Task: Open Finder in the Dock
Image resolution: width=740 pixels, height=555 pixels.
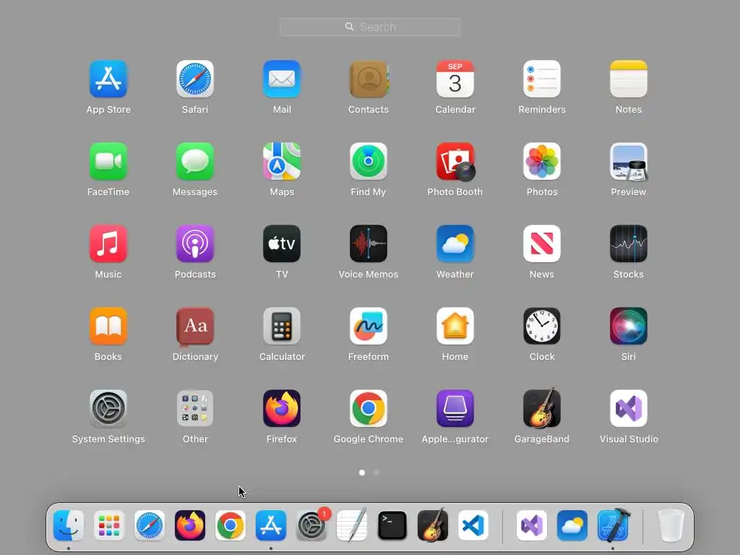Action: [69, 525]
